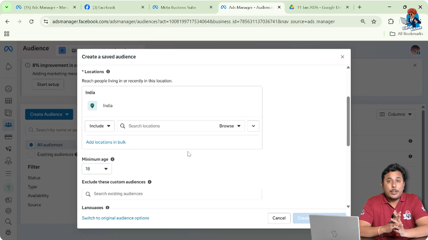Click the Status filter item
Screen dimensions: 428x240
pyautogui.click(x=34, y=178)
